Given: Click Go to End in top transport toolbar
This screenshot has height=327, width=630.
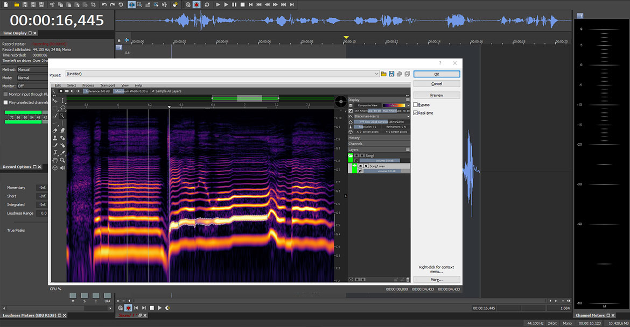Looking at the screenshot, I should (x=292, y=4).
